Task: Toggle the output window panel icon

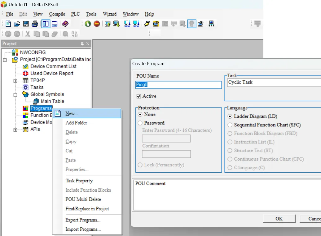Action: pos(55,24)
